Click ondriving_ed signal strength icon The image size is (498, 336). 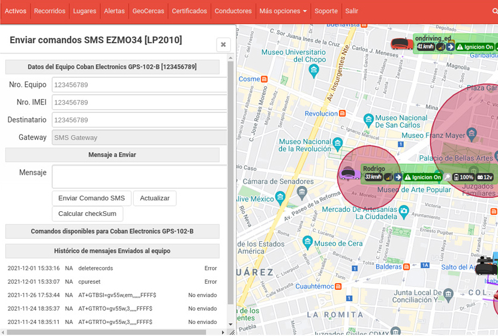(440, 47)
